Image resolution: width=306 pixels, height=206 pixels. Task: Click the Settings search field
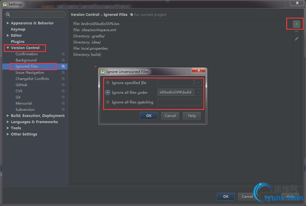click(x=35, y=14)
